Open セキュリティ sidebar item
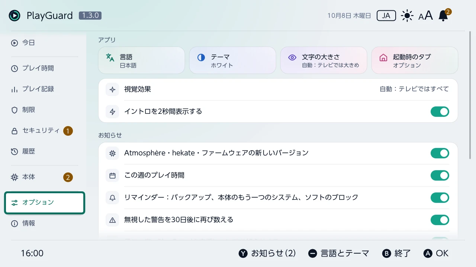 coord(45,131)
